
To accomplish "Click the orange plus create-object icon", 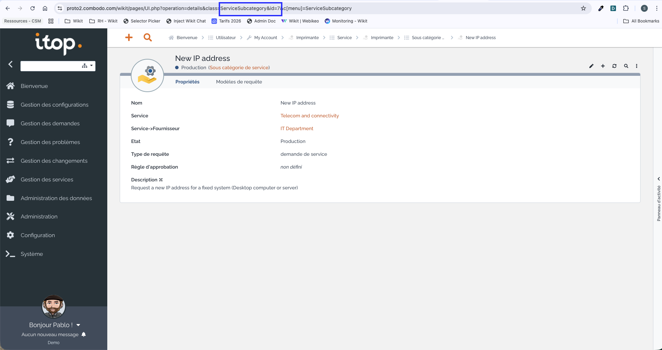I will tap(129, 37).
